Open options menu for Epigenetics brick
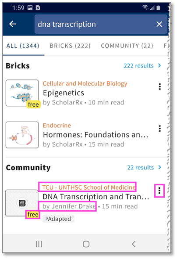Image resolution: width=177 pixels, height=259 pixels. coord(160,86)
